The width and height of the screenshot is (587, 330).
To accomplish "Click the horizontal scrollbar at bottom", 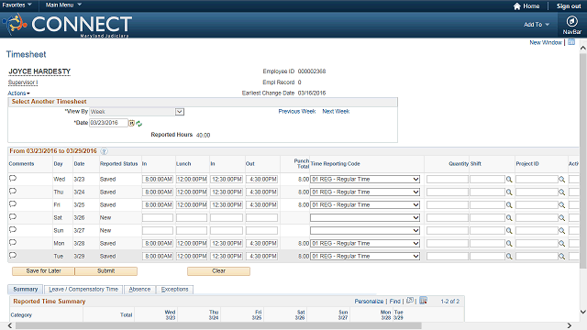I will pyautogui.click(x=218, y=326).
